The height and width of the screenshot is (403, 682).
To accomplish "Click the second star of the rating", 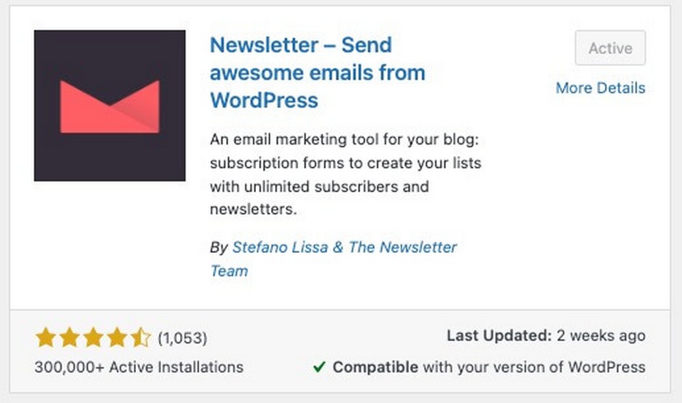I will (x=70, y=337).
